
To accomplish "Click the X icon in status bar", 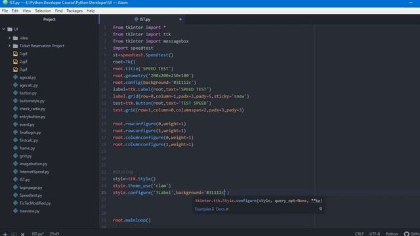I will point(23,234).
